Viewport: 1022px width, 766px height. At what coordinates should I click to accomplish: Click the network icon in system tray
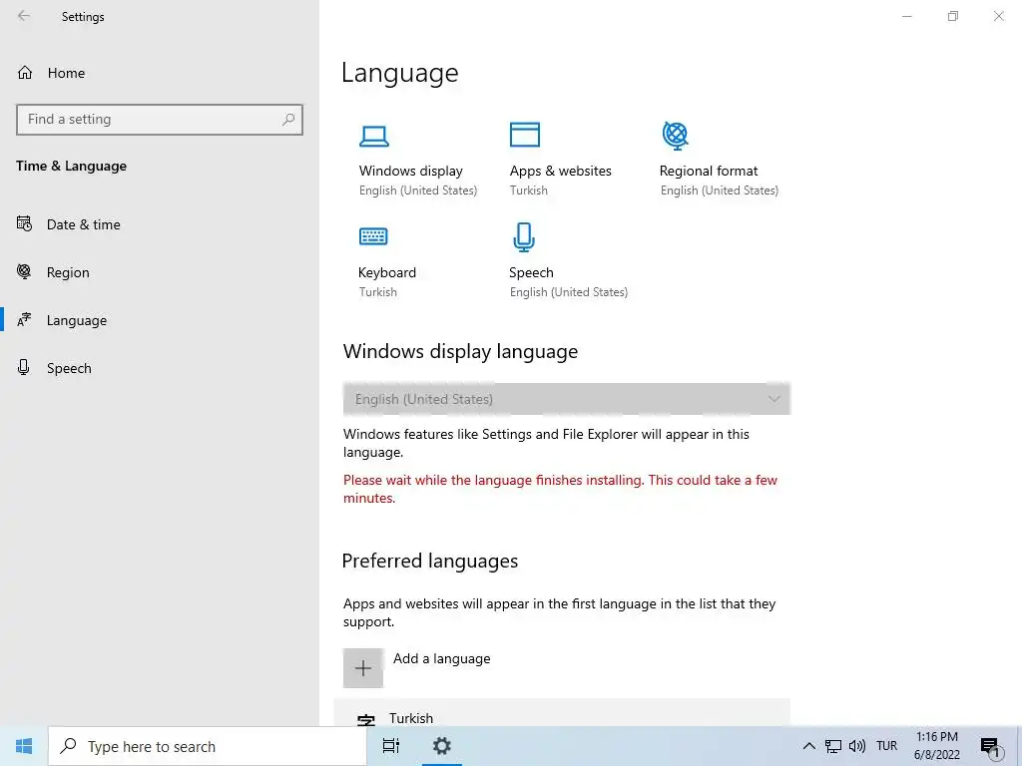[x=833, y=746]
